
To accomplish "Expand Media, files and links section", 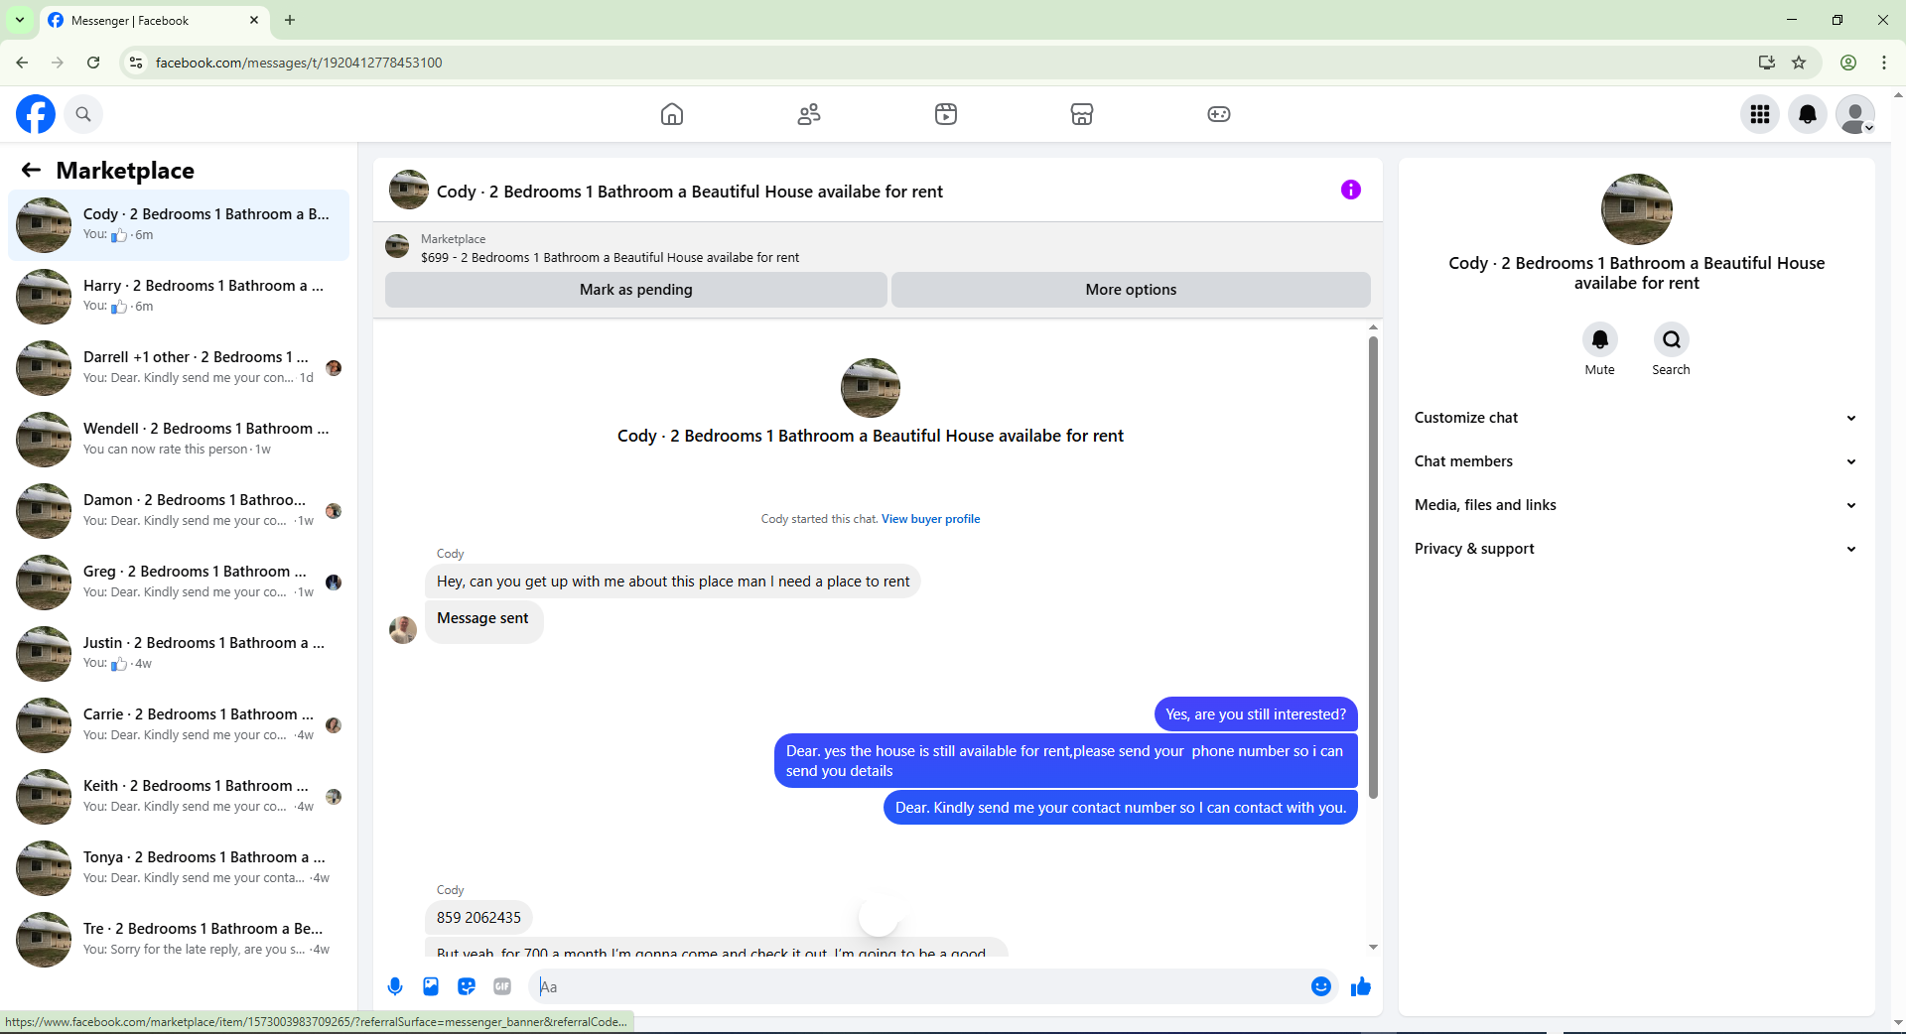I will pyautogui.click(x=1636, y=505).
